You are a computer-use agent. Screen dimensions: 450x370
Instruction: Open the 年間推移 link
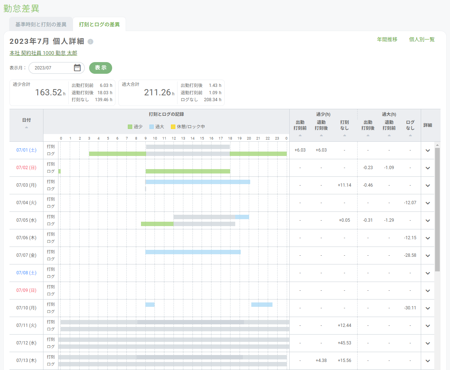387,39
